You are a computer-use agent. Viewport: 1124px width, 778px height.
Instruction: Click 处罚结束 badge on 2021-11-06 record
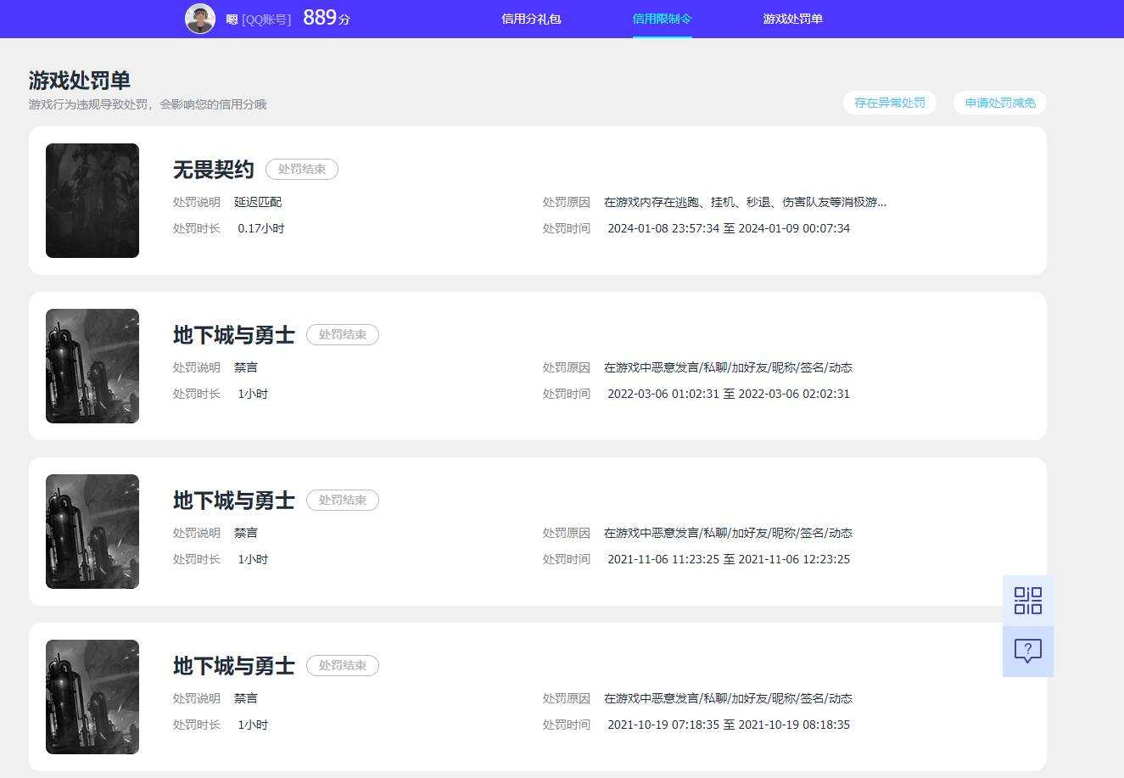pyautogui.click(x=343, y=500)
